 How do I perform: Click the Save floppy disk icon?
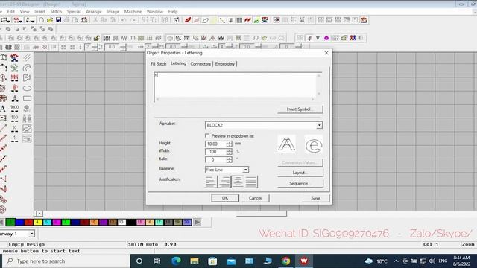point(58,20)
